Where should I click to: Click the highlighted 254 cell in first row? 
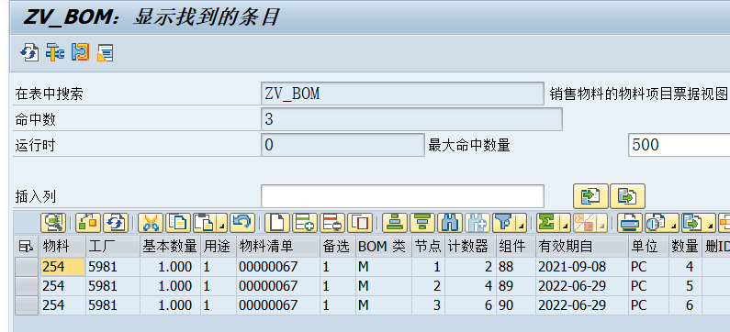pos(62,267)
